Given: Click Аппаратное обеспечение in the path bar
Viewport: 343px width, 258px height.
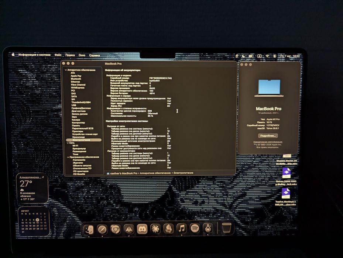Looking at the screenshot, I should click(155, 173).
